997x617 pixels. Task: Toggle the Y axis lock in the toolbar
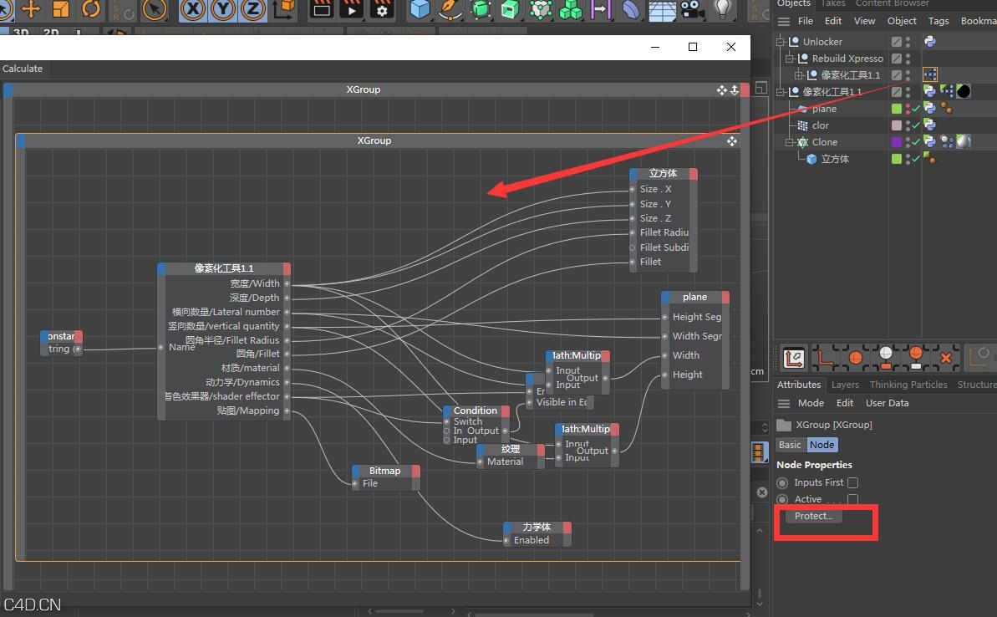click(223, 11)
